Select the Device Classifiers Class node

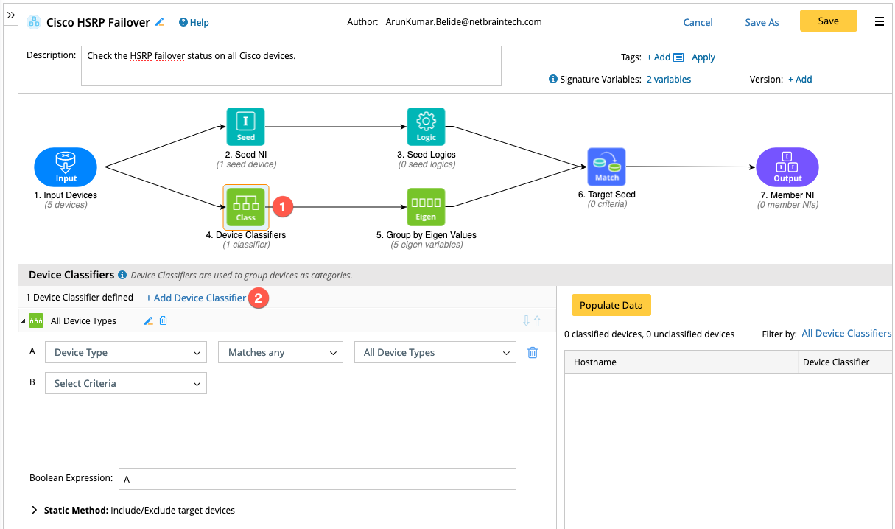pos(245,207)
